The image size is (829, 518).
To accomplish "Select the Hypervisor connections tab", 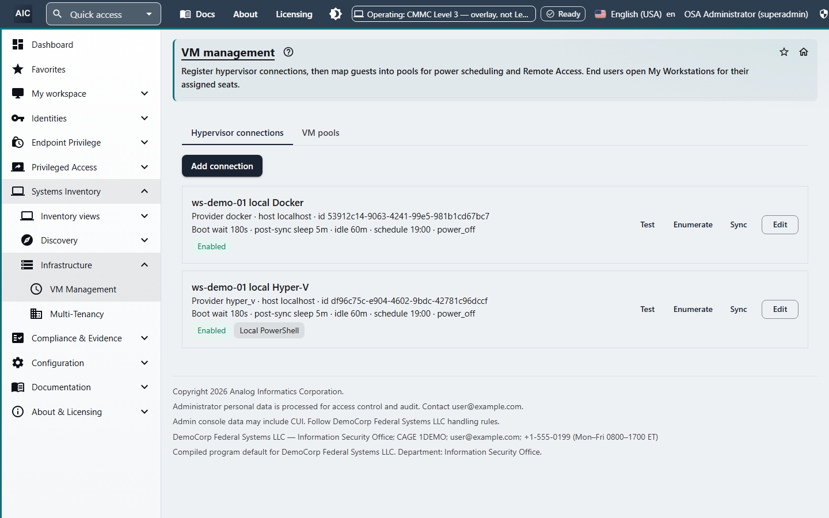I will pyautogui.click(x=237, y=133).
